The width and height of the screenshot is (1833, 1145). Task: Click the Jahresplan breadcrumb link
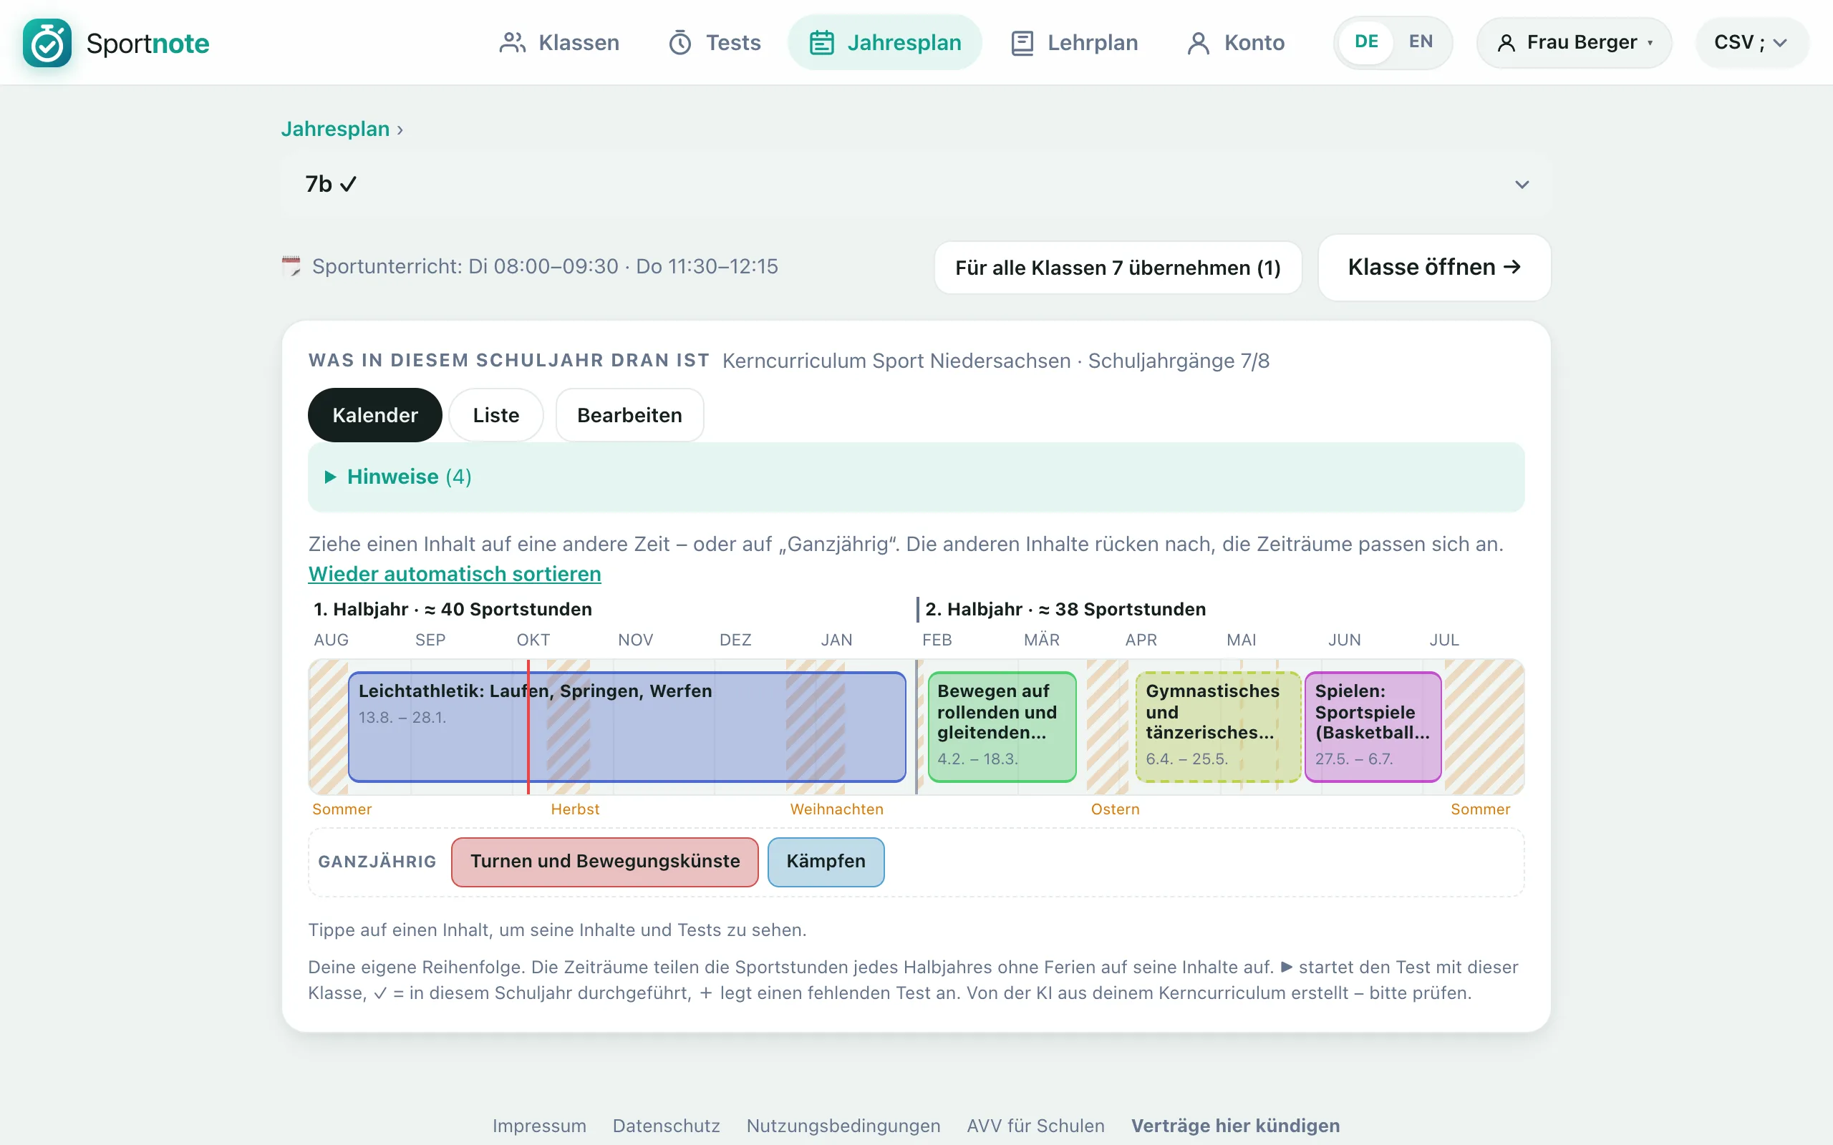coord(335,129)
